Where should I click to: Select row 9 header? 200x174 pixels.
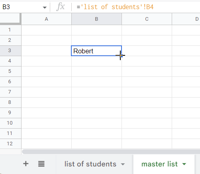(x=10, y=113)
